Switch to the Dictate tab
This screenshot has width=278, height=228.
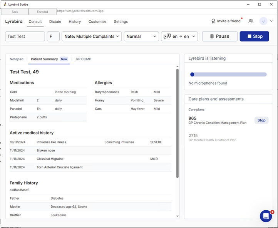[55, 22]
